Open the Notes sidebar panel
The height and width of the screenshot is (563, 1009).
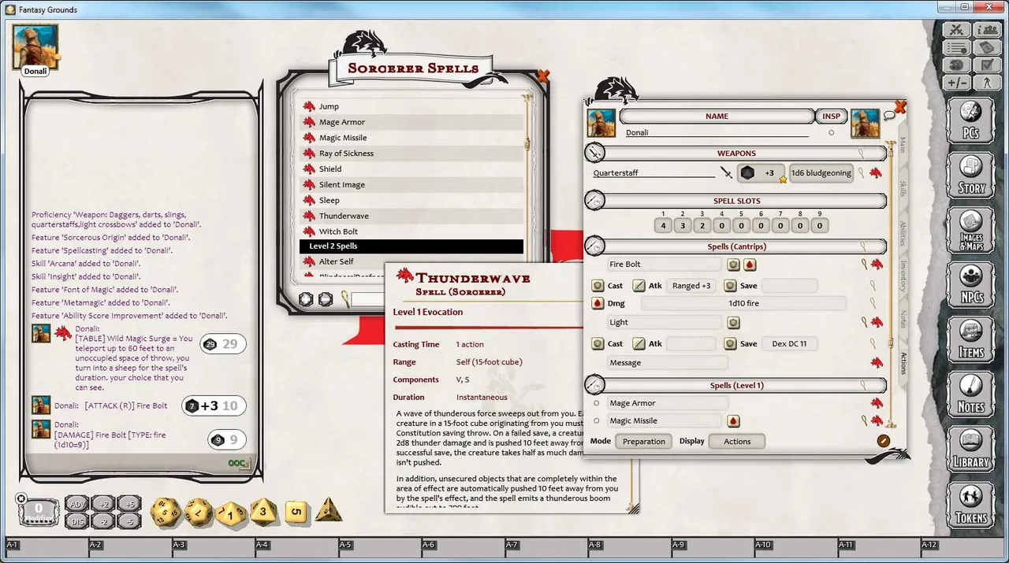(x=971, y=394)
